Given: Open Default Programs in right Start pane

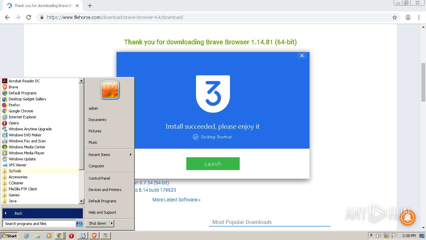Looking at the screenshot, I should [110, 201].
